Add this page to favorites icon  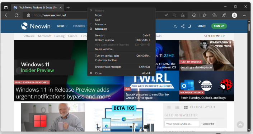tap(183, 15)
